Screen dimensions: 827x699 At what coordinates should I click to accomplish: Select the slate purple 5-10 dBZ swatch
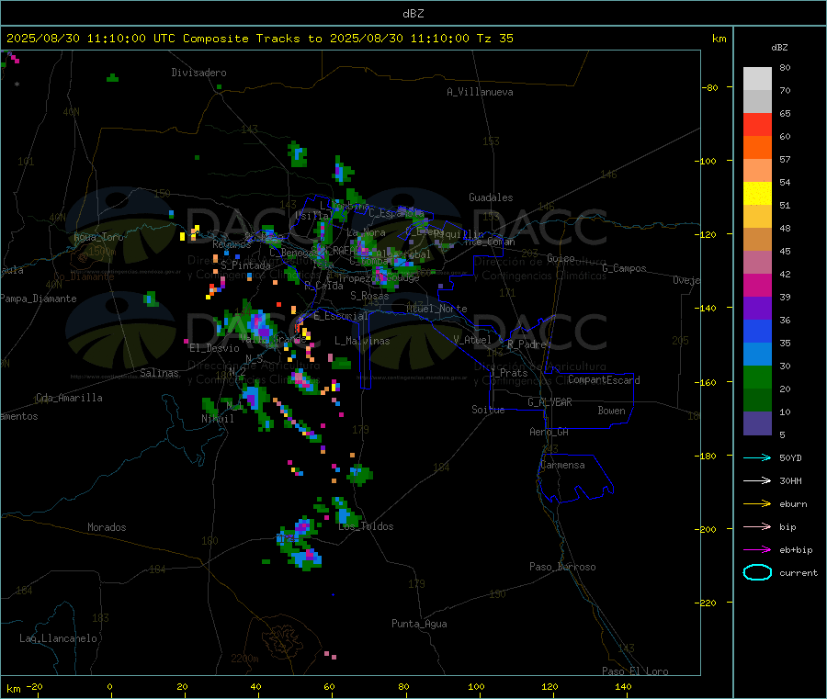pyautogui.click(x=757, y=423)
